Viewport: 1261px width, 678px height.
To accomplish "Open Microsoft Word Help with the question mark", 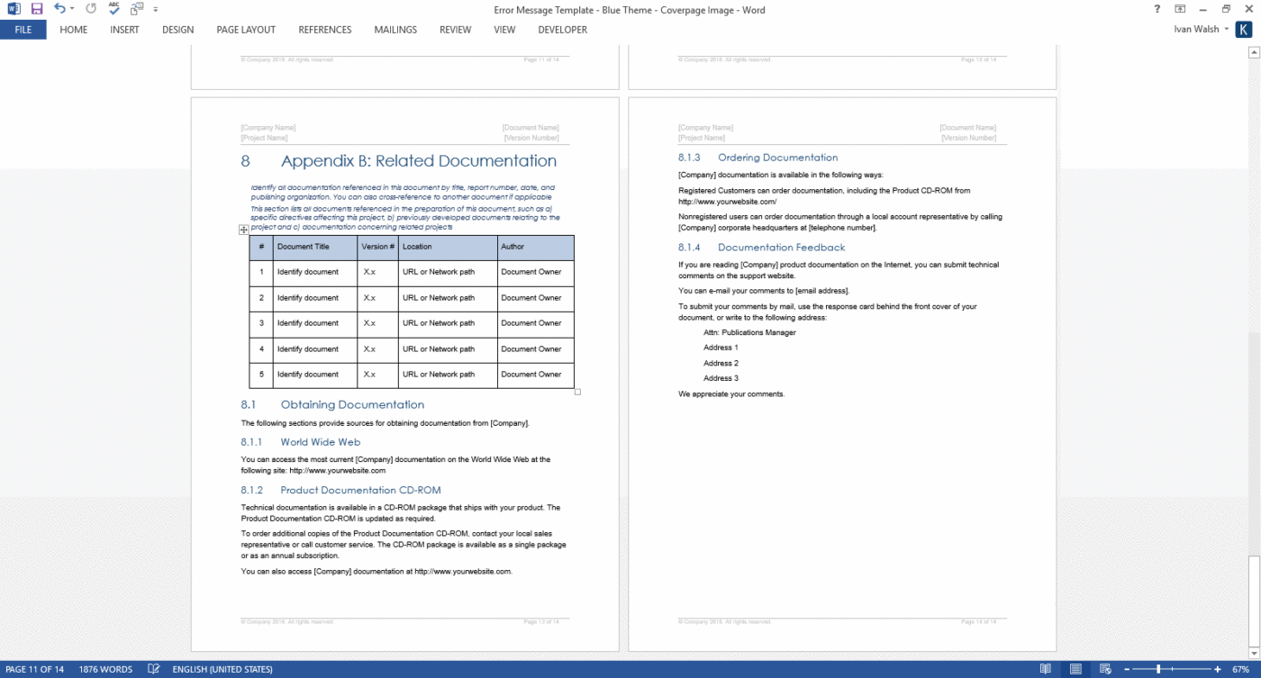I will coord(1156,9).
